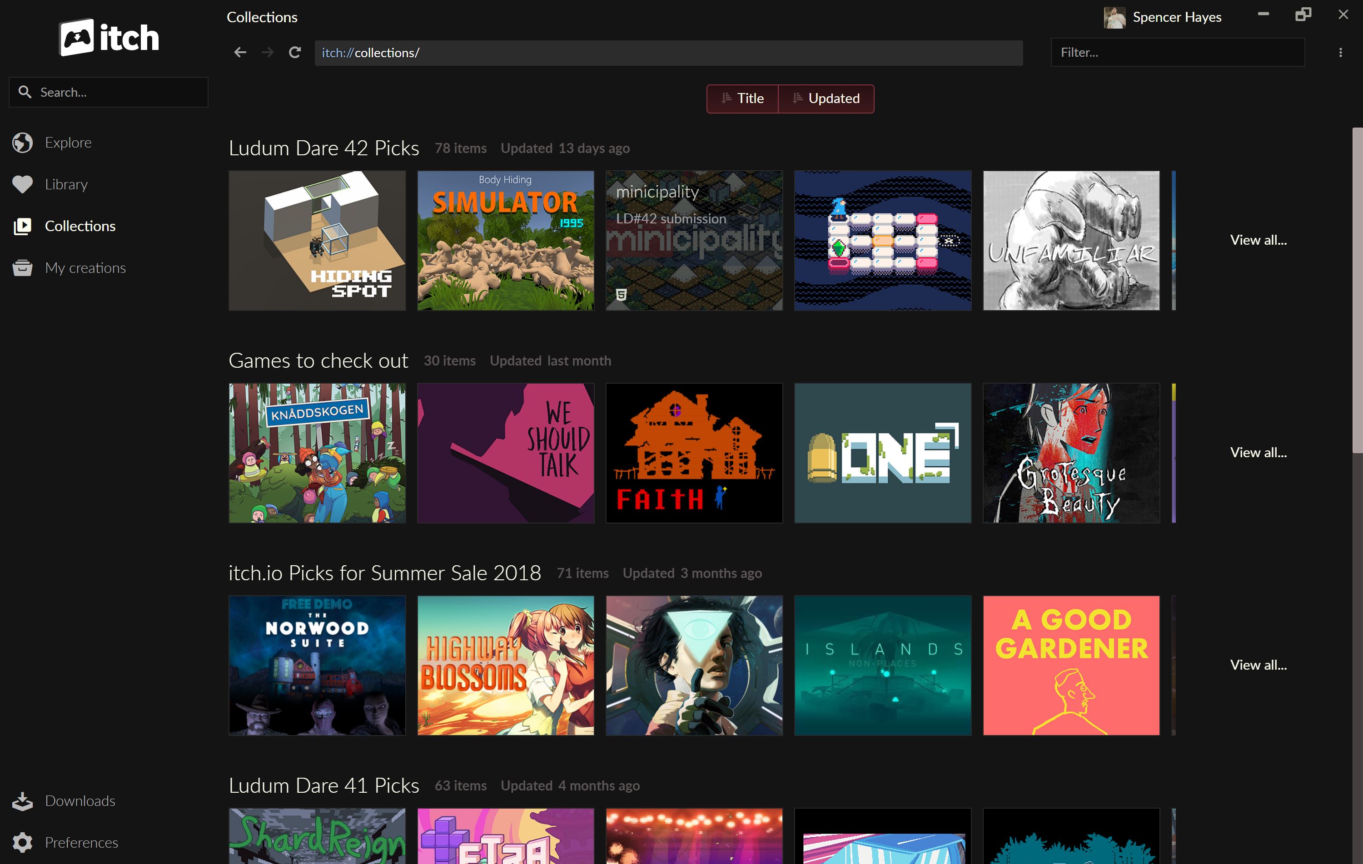Click View all for Games to check out
1363x864 pixels.
pyautogui.click(x=1258, y=452)
